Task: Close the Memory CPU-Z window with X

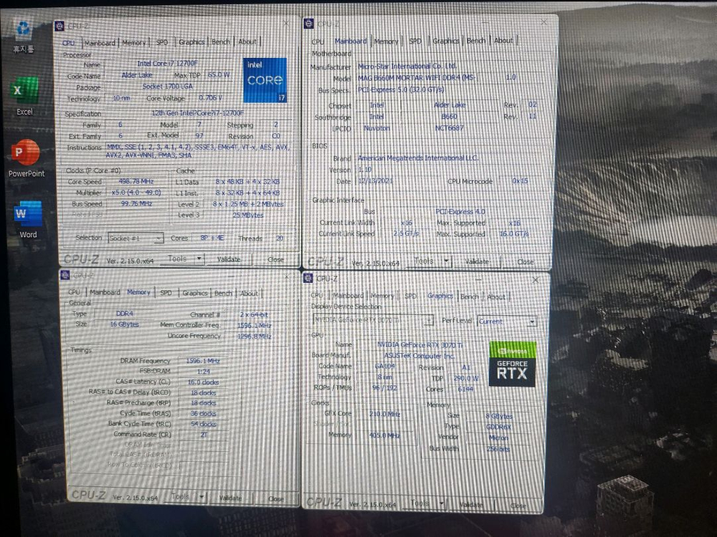Action: [x=287, y=276]
